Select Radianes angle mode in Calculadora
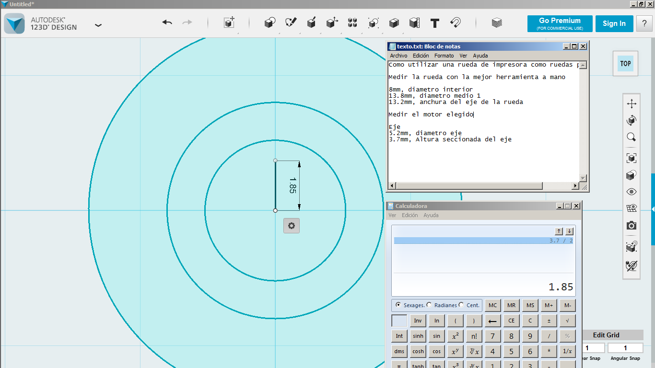The width and height of the screenshot is (655, 368). pyautogui.click(x=429, y=305)
